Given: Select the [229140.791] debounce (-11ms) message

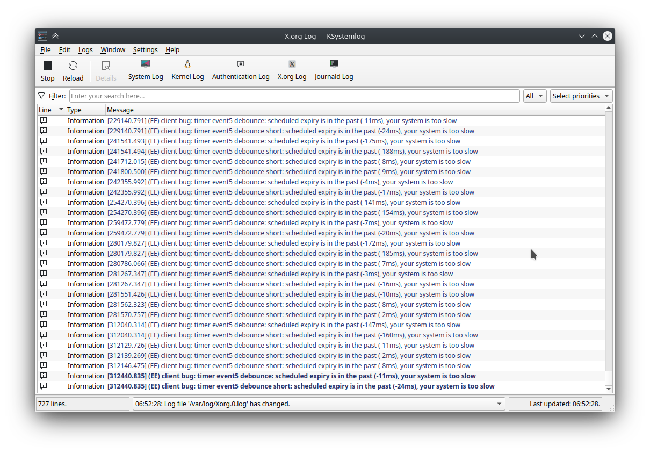Looking at the screenshot, I should tap(282, 120).
